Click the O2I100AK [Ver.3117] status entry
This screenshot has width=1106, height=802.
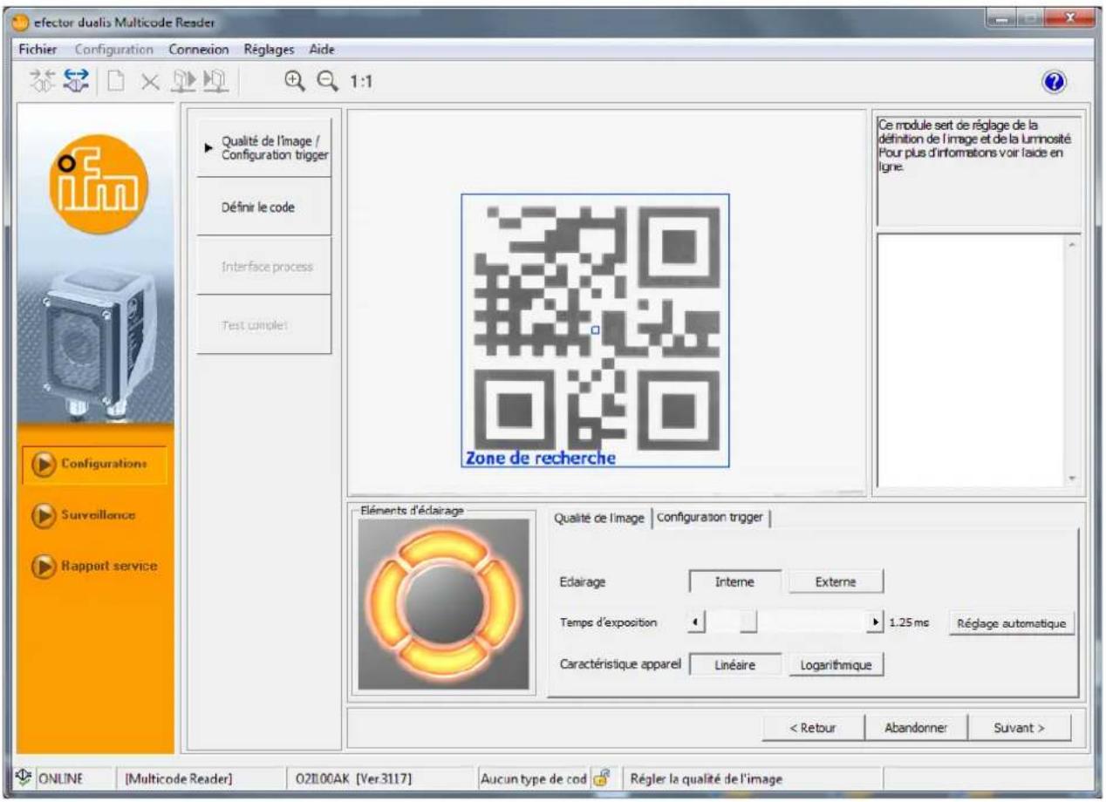coord(355,778)
